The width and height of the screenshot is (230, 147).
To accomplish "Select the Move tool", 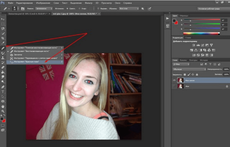I will [3, 19].
